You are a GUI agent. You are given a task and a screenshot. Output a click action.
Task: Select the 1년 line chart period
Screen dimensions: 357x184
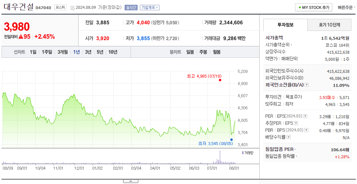click(76, 52)
